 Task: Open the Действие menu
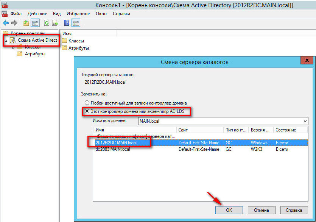[x=37, y=14]
